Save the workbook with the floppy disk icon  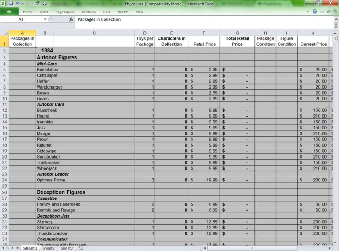[x=11, y=4]
